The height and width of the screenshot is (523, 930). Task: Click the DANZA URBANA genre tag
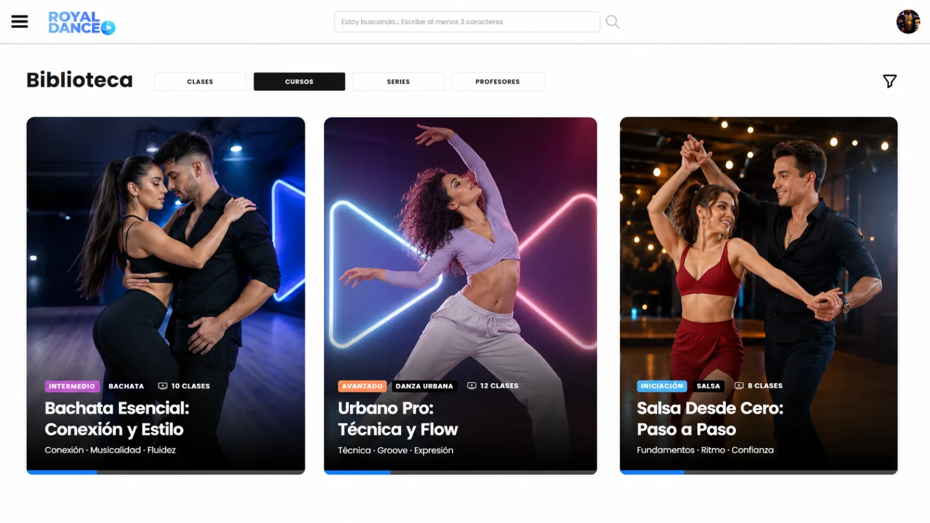(x=424, y=386)
